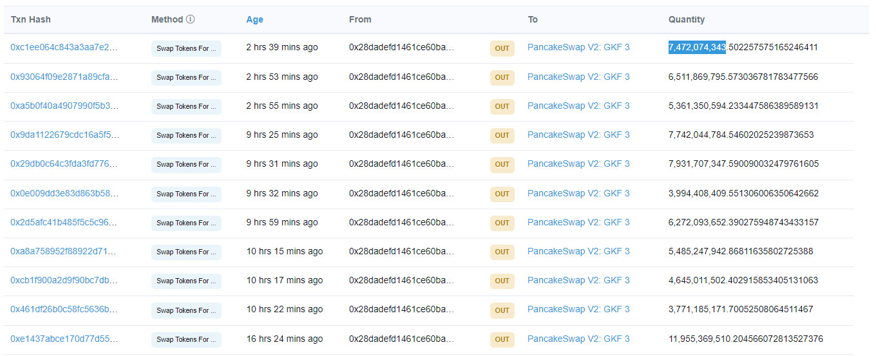Open PancakeSwap V2 link in last row
The height and width of the screenshot is (356, 876).
578,339
